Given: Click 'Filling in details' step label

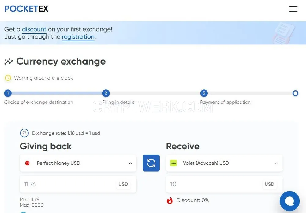Looking at the screenshot, I should coord(118,102).
